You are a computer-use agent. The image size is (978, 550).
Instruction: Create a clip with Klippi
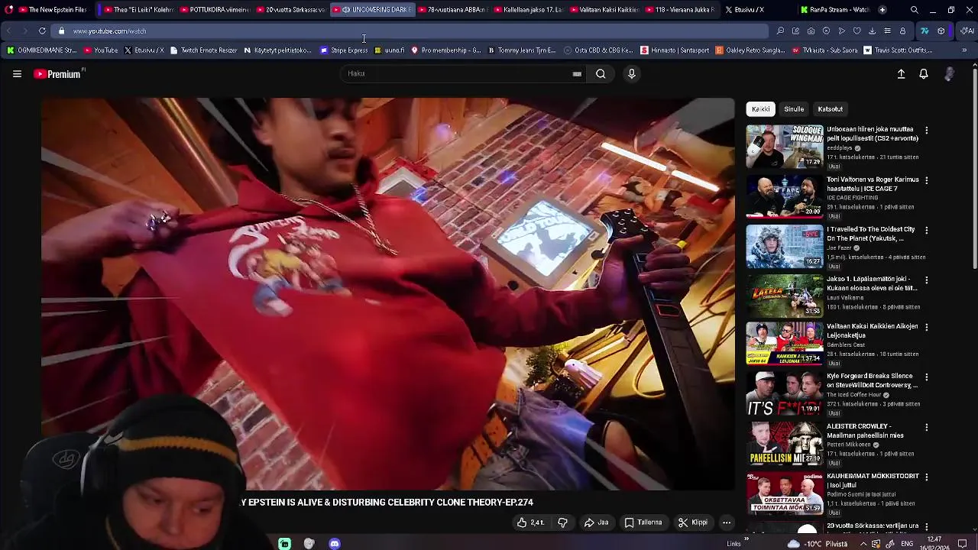pyautogui.click(x=693, y=522)
